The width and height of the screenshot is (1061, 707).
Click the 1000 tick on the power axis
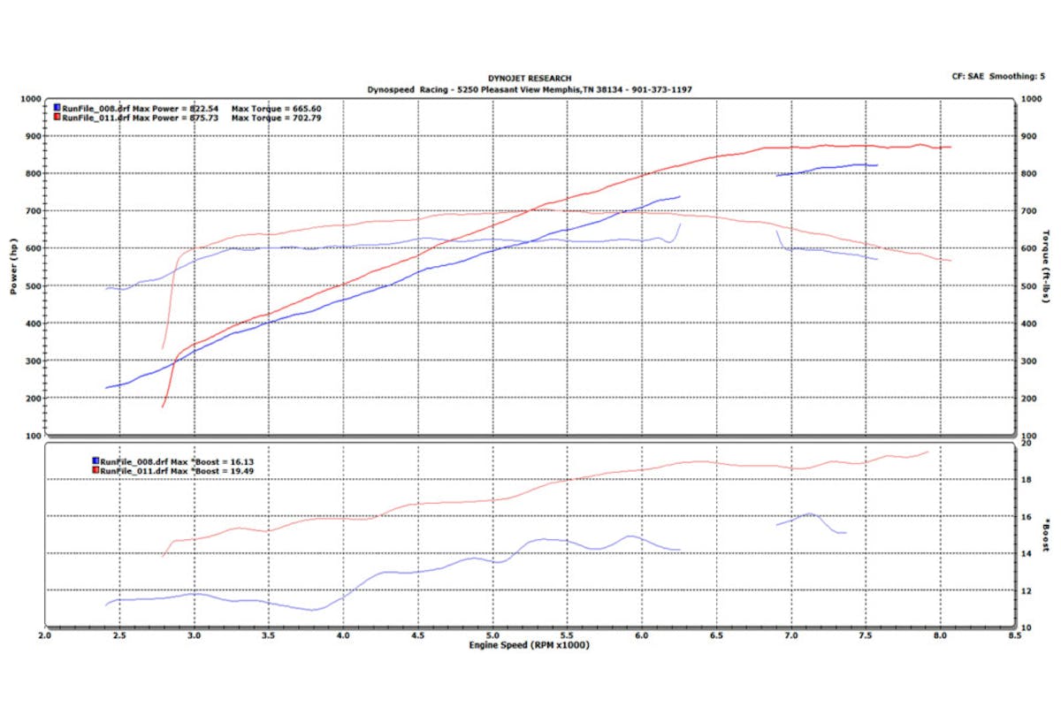28,99
